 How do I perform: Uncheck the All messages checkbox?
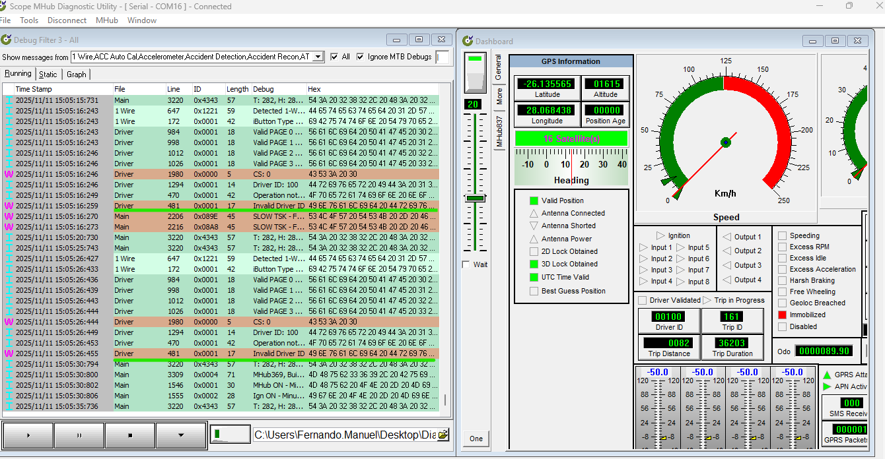pos(334,57)
